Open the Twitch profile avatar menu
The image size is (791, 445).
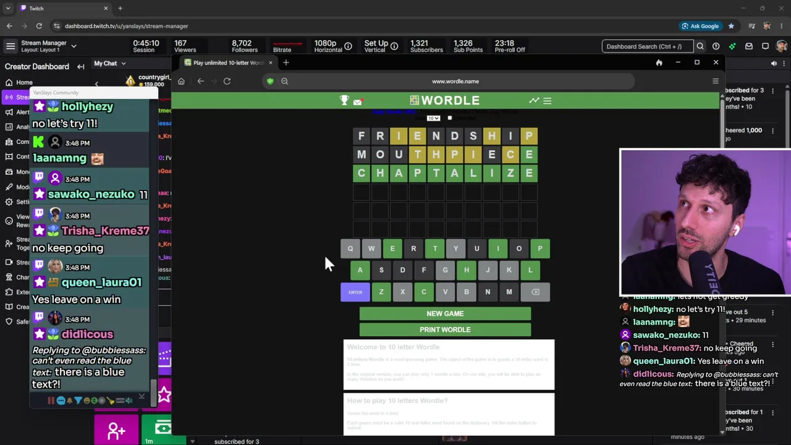point(782,46)
